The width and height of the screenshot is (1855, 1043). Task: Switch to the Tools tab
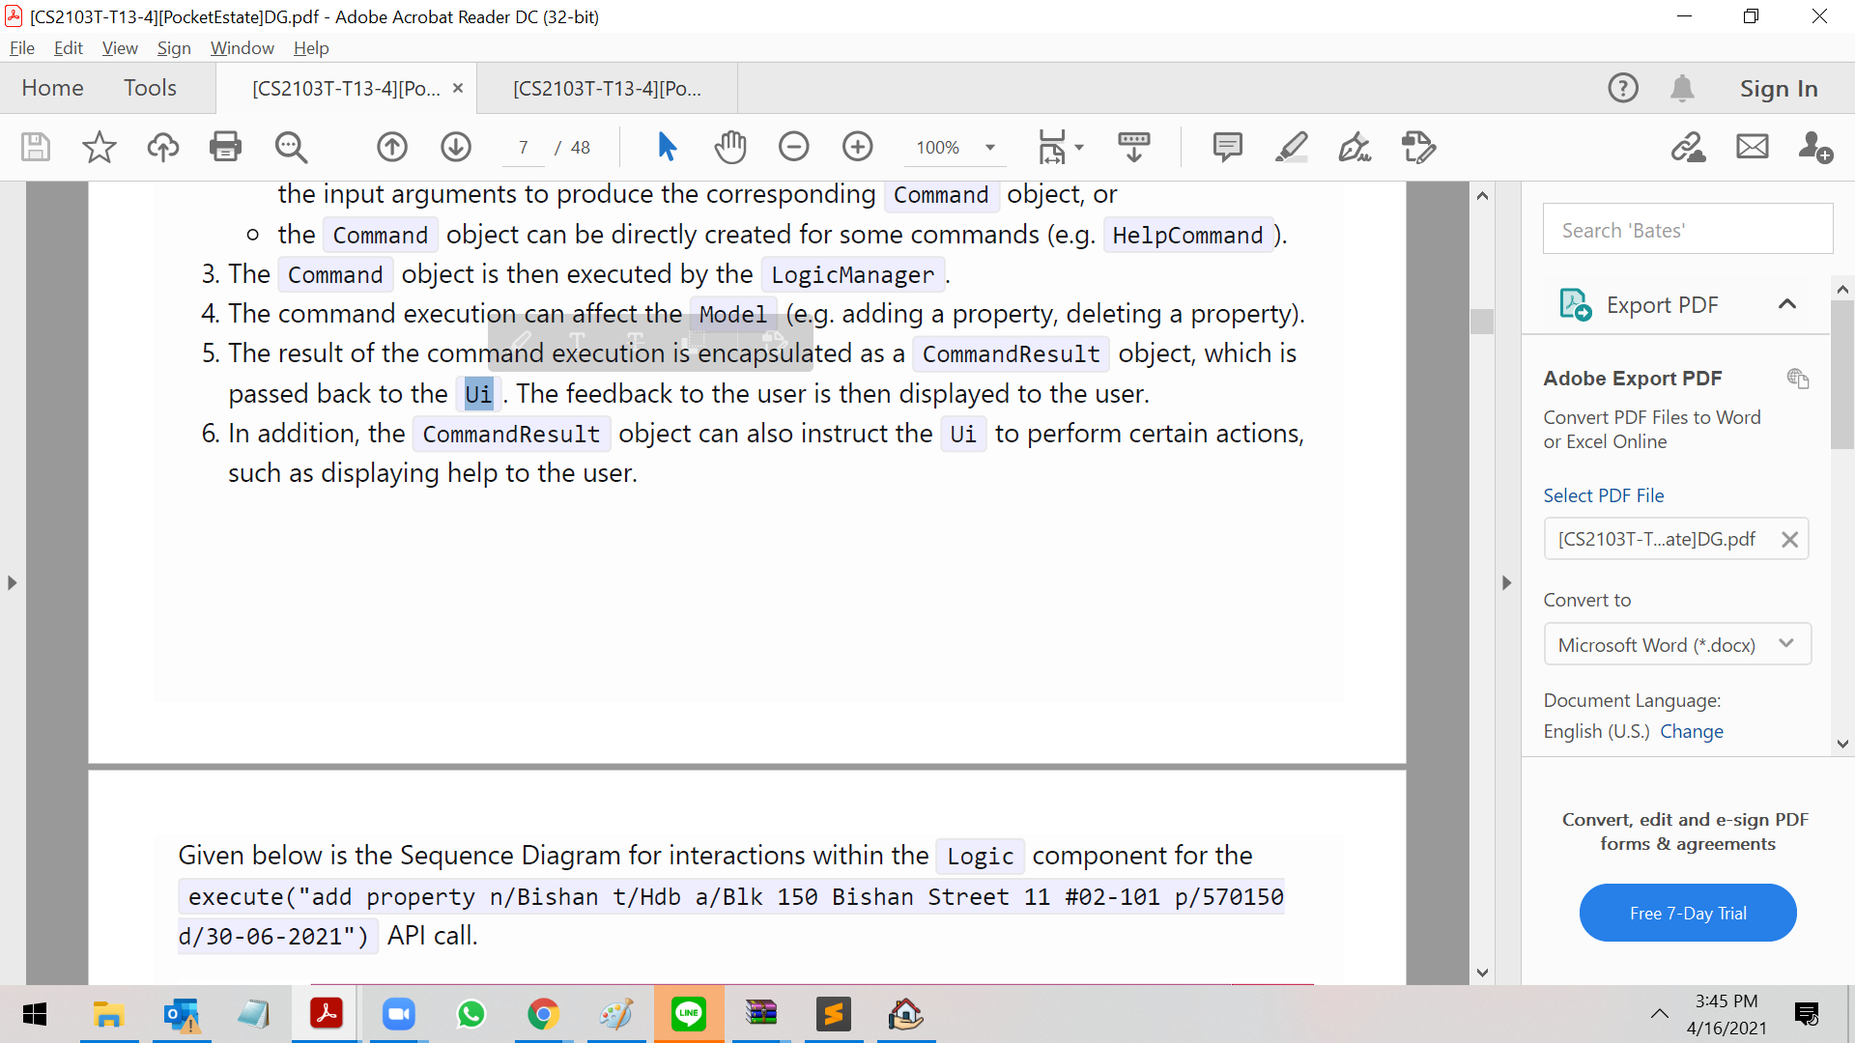(x=150, y=88)
